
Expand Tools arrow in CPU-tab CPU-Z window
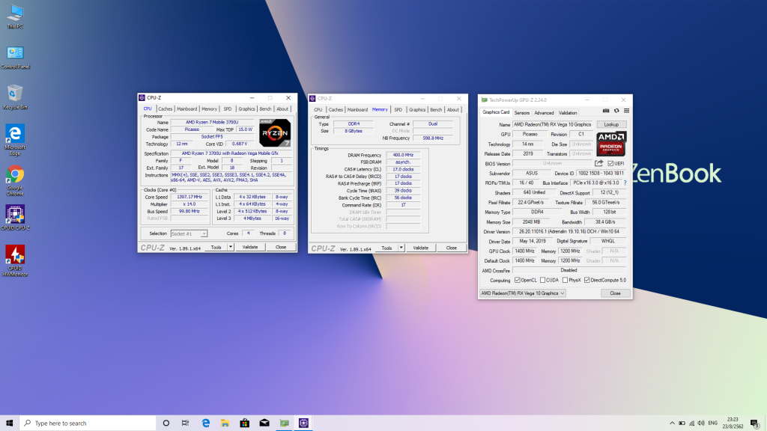[231, 247]
